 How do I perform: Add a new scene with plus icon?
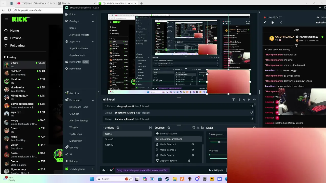pos(118,128)
